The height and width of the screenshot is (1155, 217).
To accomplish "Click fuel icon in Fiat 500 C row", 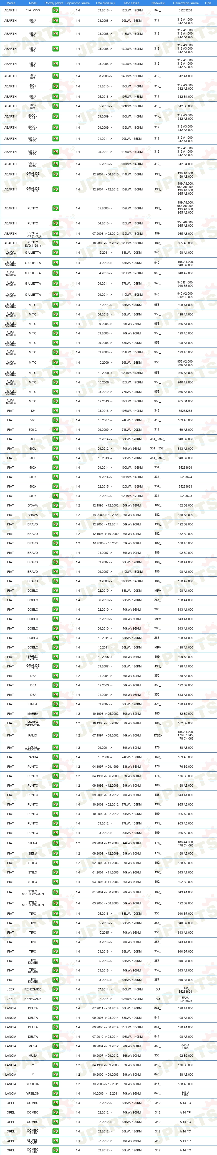I will coord(55,430).
